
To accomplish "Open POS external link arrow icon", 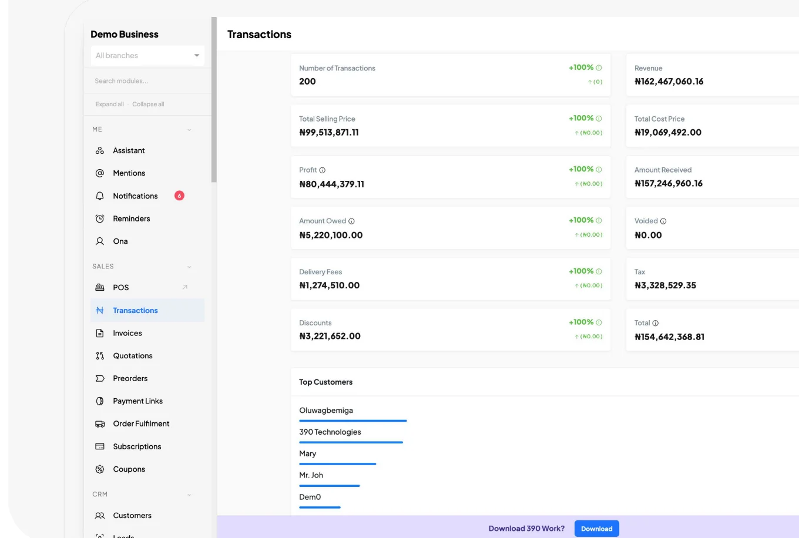I will click(x=184, y=287).
